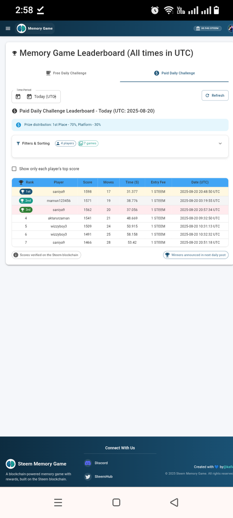Click date 2025-08-20 20:51:18 UTC
Image resolution: width=233 pixels, height=518 pixels.
pyautogui.click(x=200, y=243)
